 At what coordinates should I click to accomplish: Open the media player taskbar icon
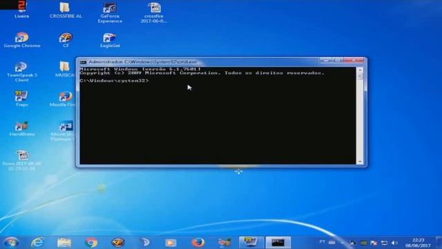[x=171, y=243]
